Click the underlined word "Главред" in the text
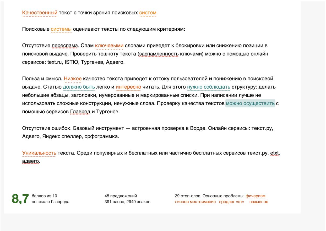 coord(80,112)
